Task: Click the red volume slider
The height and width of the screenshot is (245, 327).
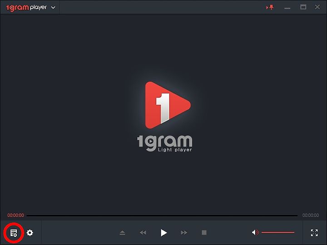Action: [278, 232]
